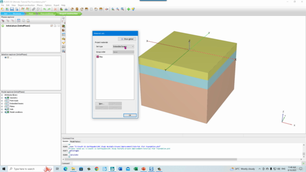Switch to the Model history tab
The width and height of the screenshot is (306, 172).
pos(75,141)
